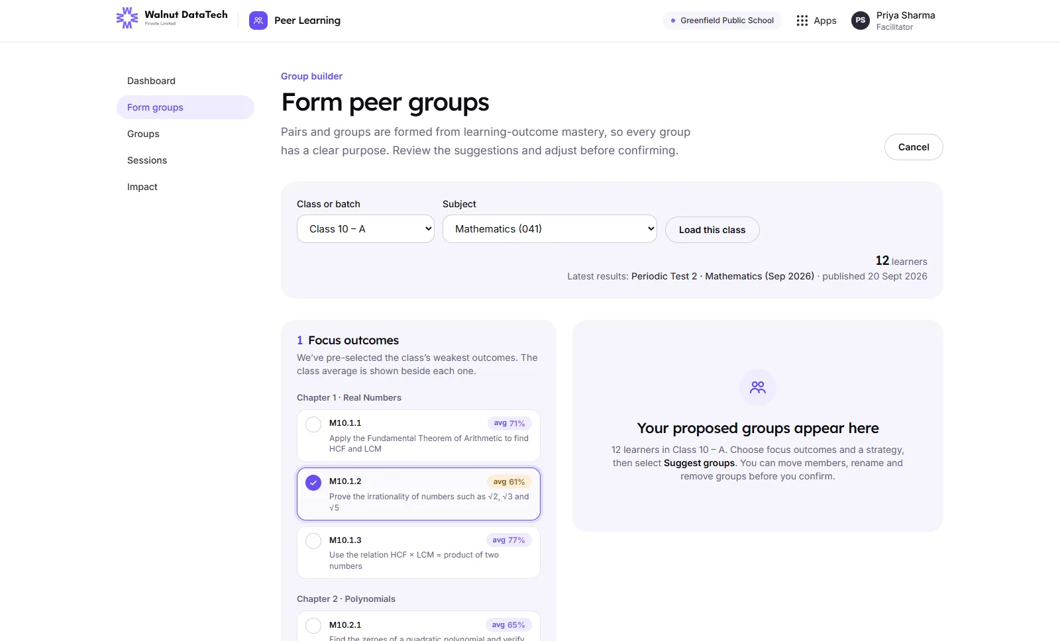Click the avg 71% badge

coord(509,423)
